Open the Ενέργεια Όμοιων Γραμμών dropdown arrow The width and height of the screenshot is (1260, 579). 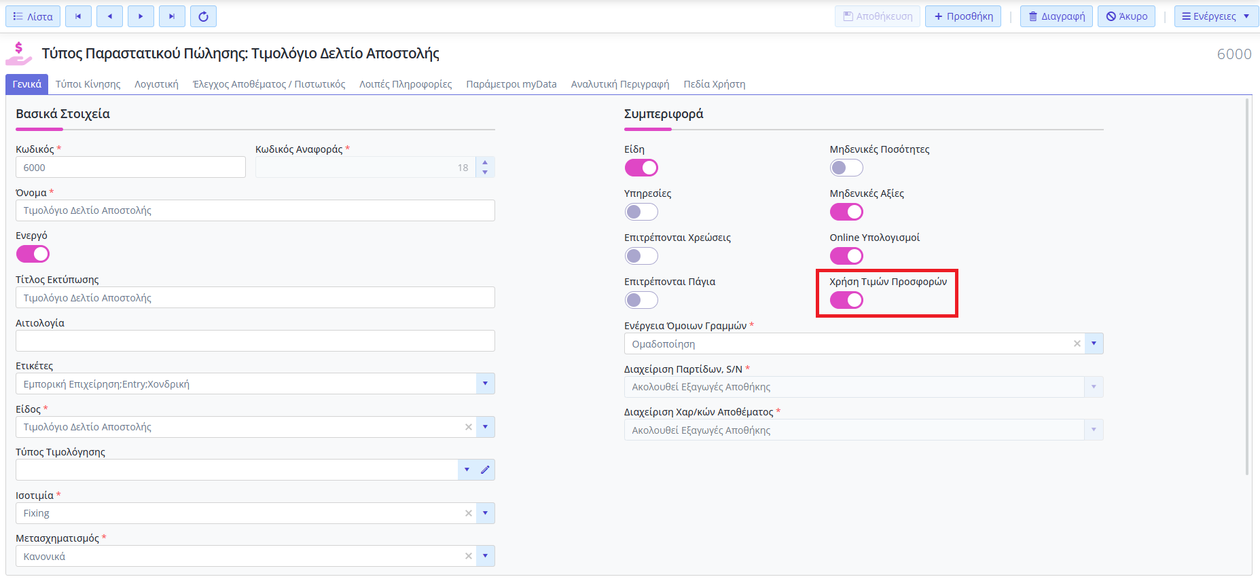tap(1094, 343)
